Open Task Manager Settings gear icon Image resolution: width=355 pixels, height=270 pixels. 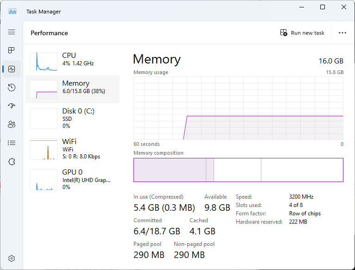[12, 258]
